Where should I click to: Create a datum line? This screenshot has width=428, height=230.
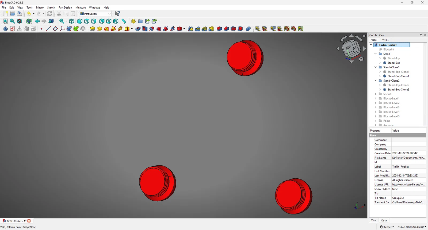point(48,29)
